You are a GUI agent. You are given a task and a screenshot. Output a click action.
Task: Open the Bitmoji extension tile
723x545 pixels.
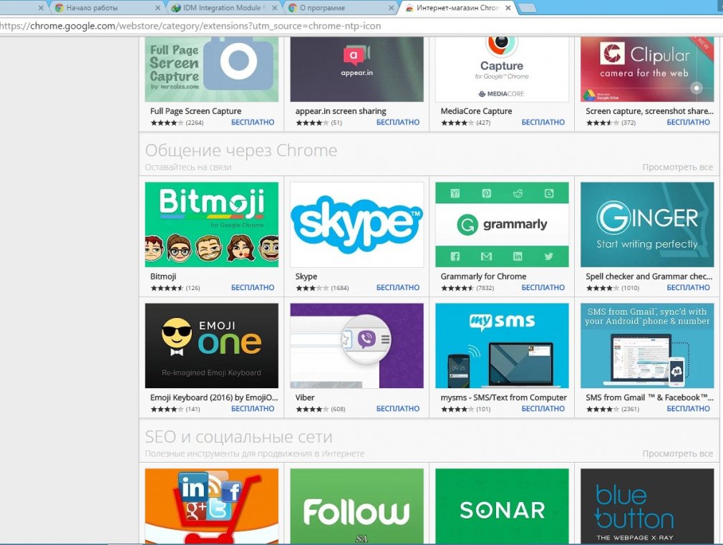(x=212, y=224)
